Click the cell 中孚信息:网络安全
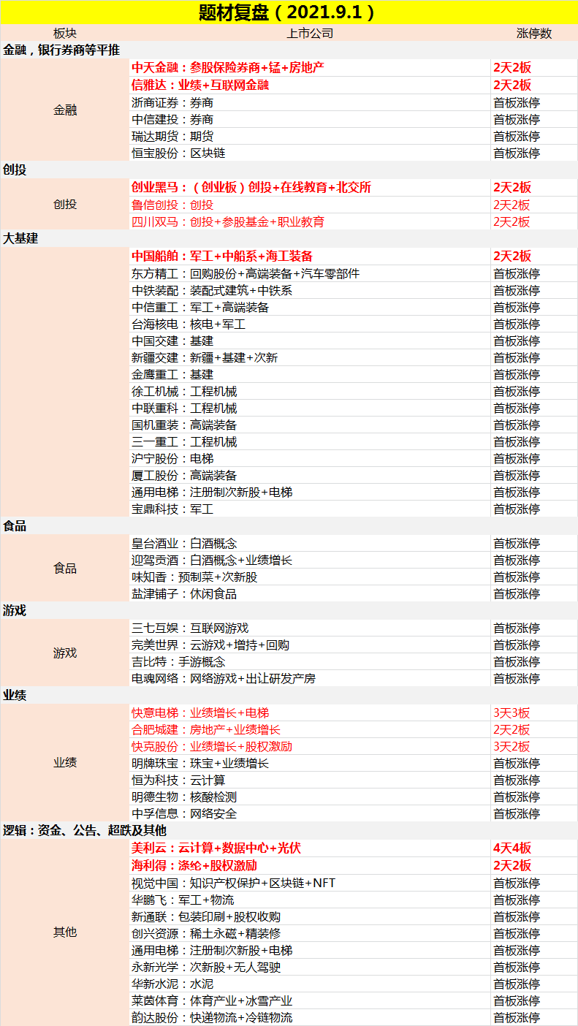Screen dimensions: 578x1026 (310, 813)
